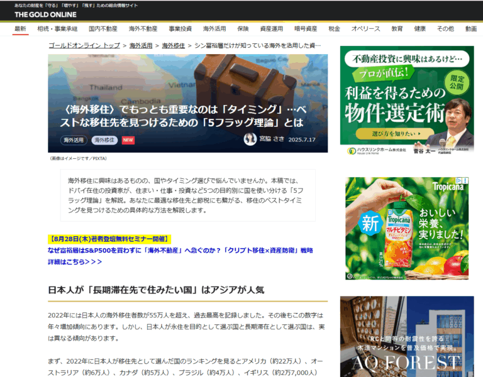Click ゴールドオンライン トップ breadcrumb link

click(84, 45)
